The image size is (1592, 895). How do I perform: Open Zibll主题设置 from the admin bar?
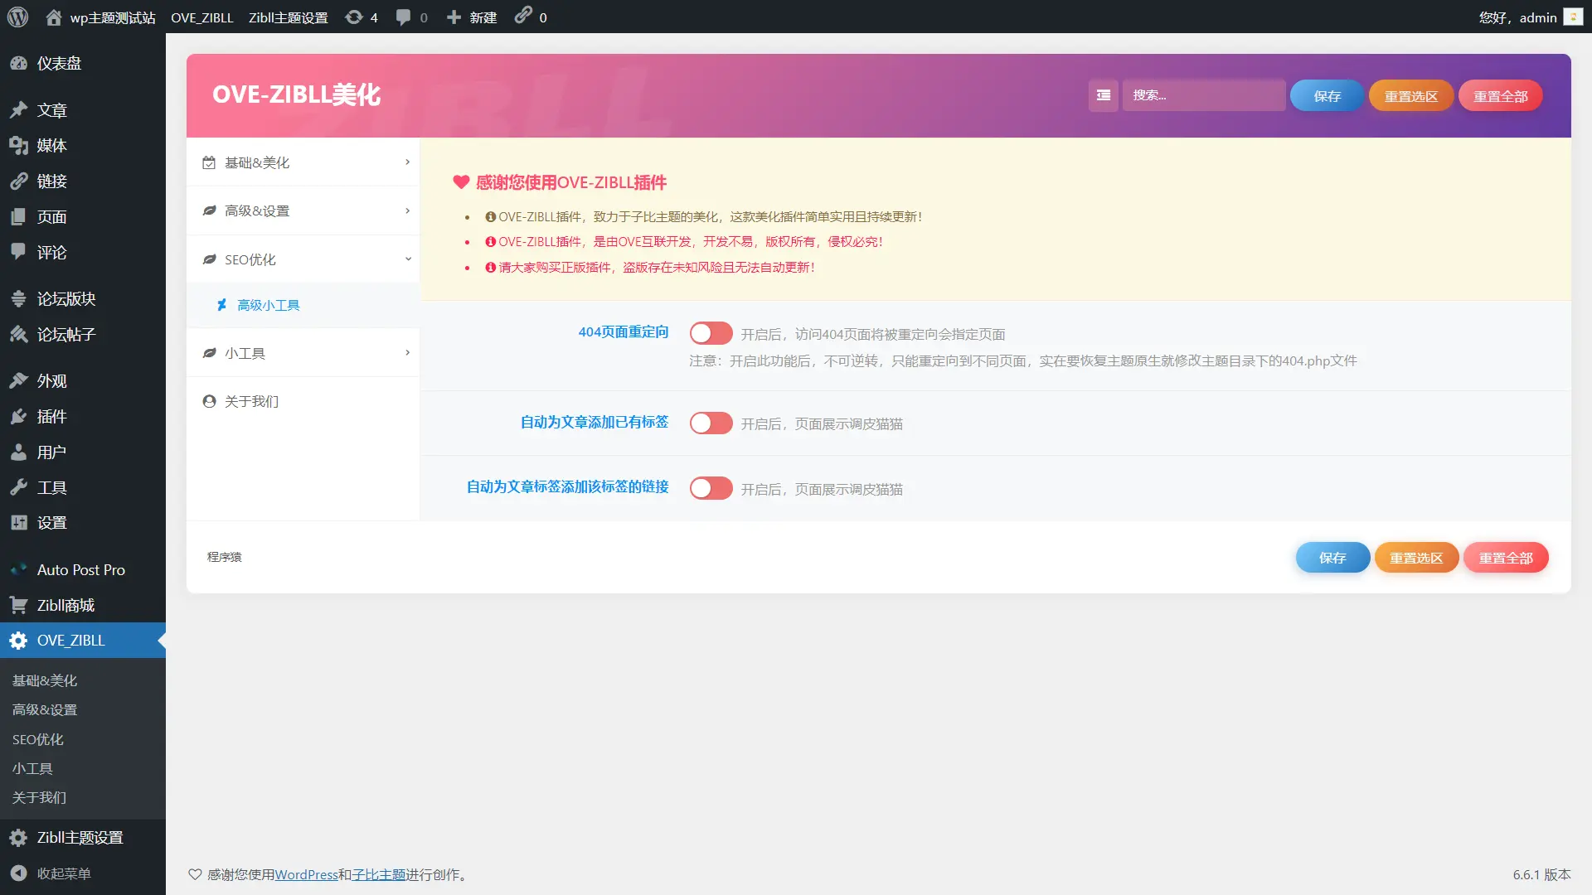(x=289, y=17)
